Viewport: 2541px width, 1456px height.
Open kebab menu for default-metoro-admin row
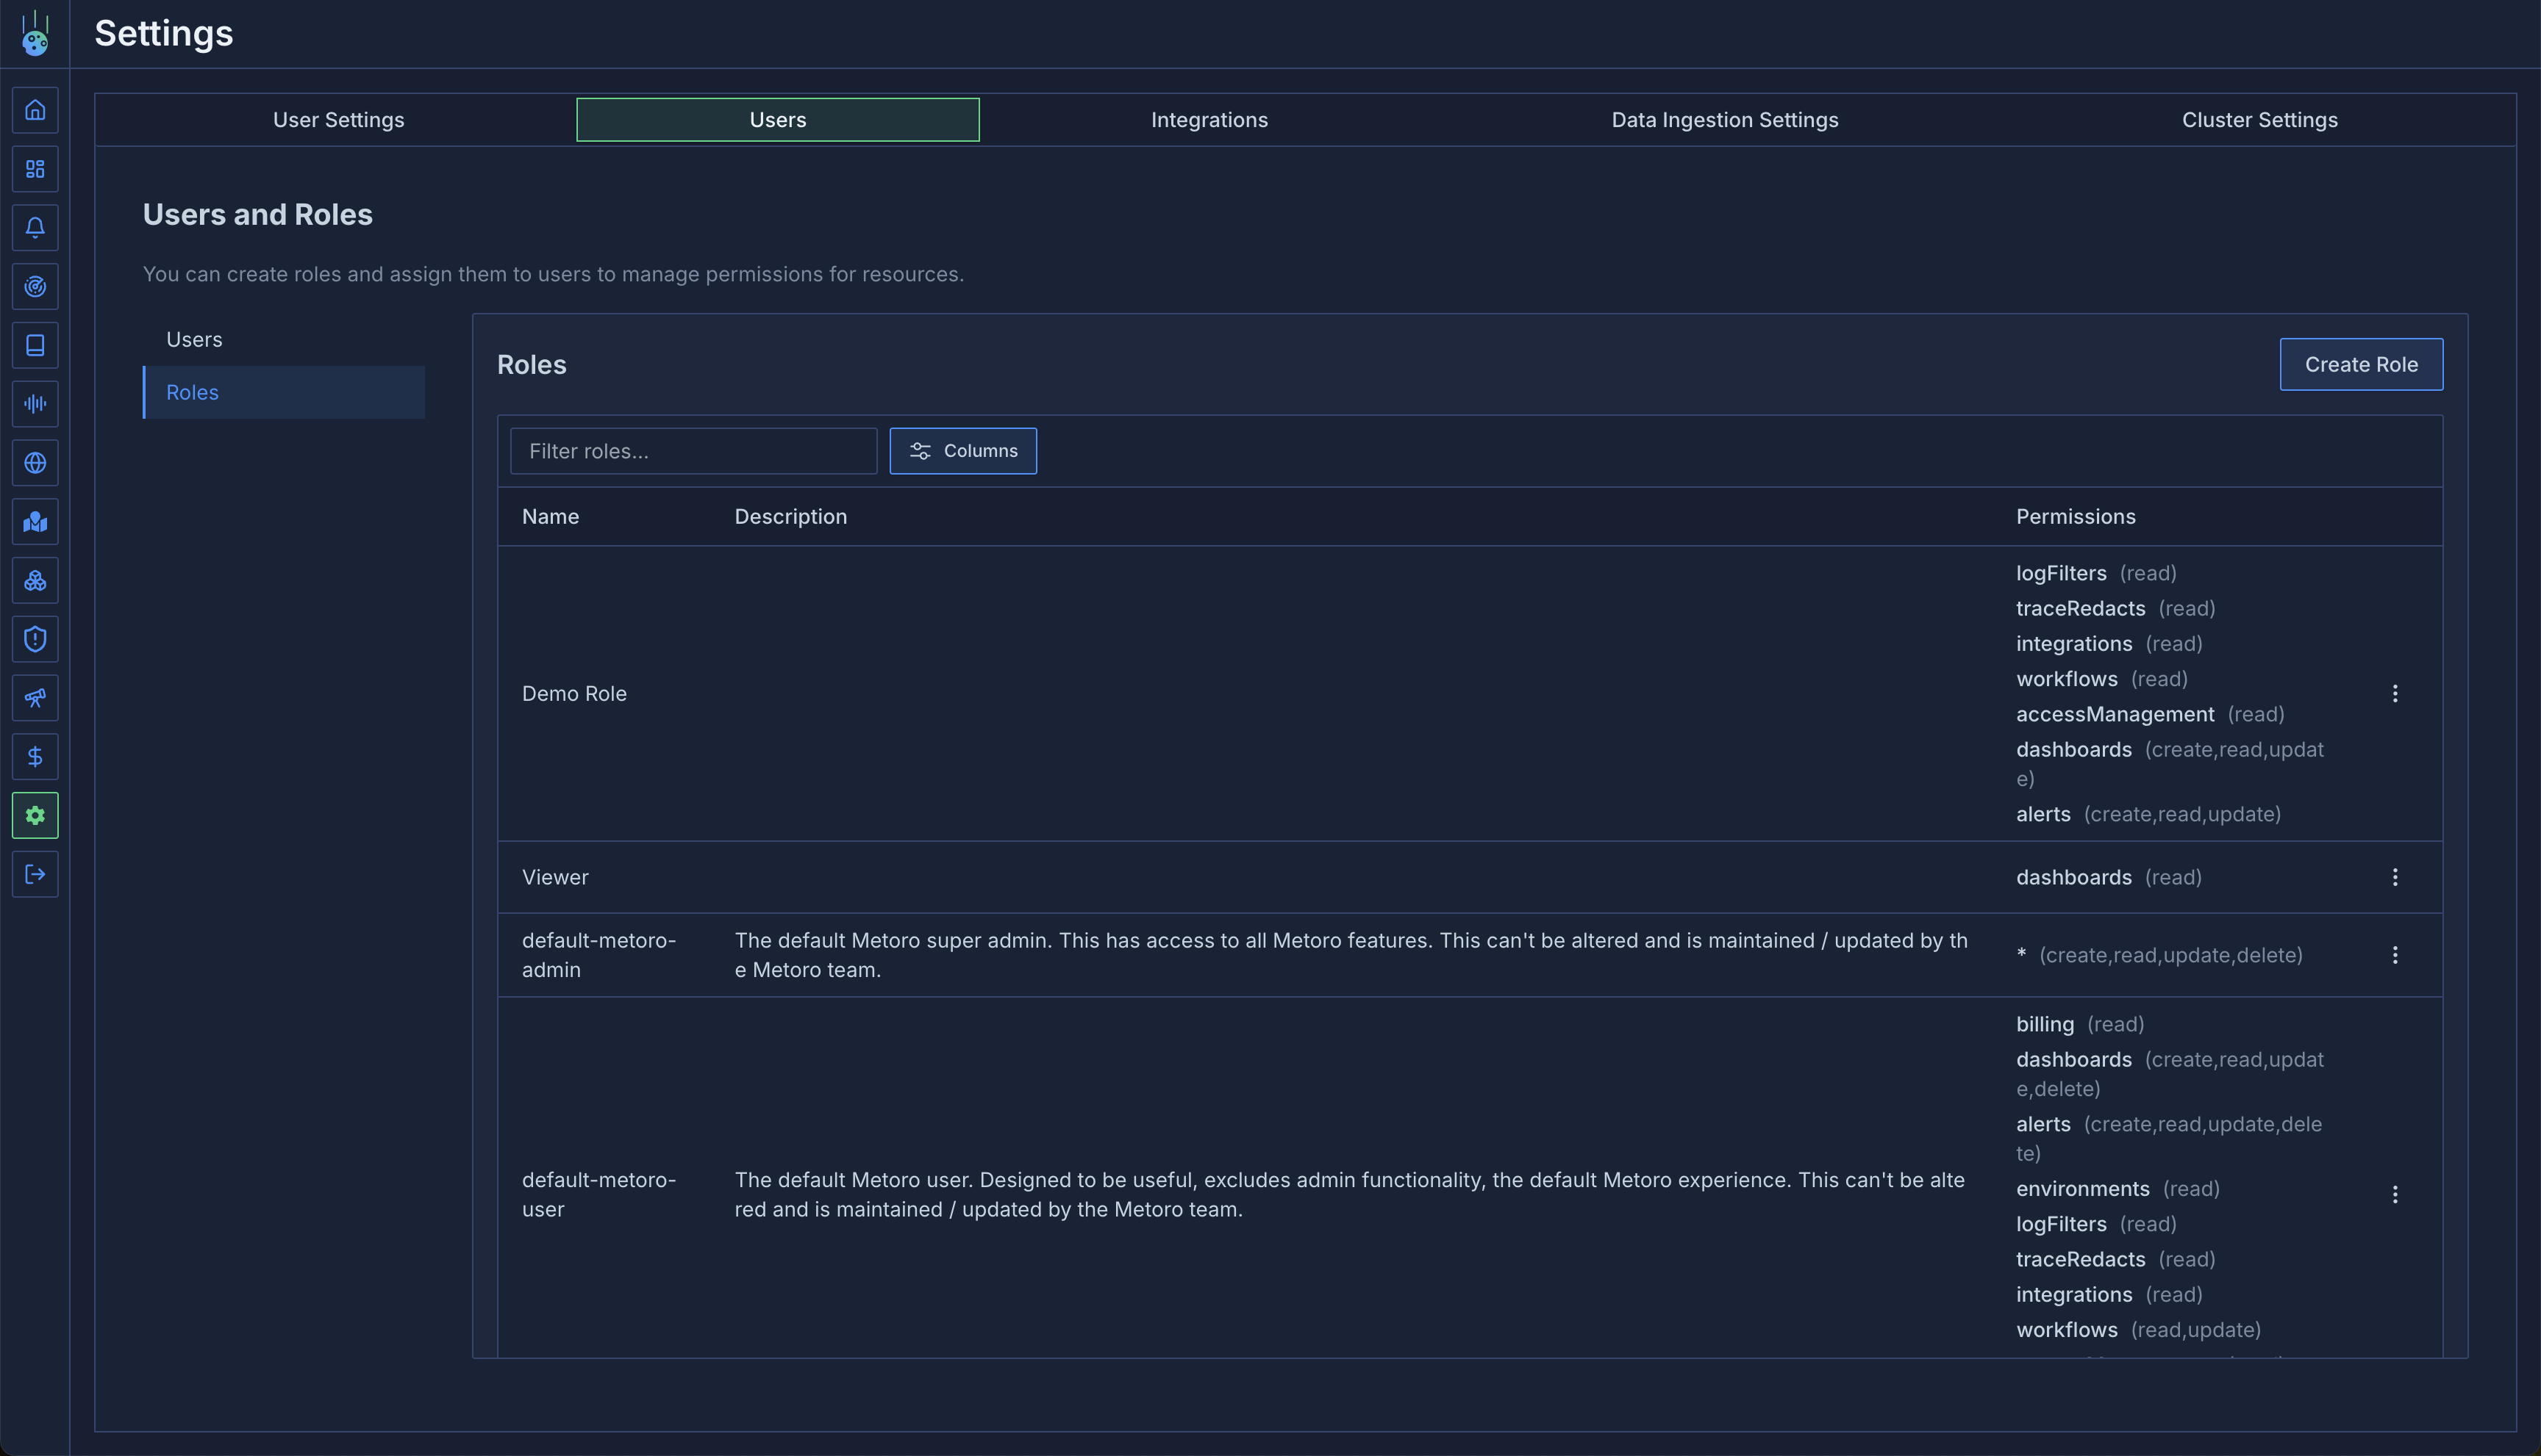pyautogui.click(x=2395, y=955)
